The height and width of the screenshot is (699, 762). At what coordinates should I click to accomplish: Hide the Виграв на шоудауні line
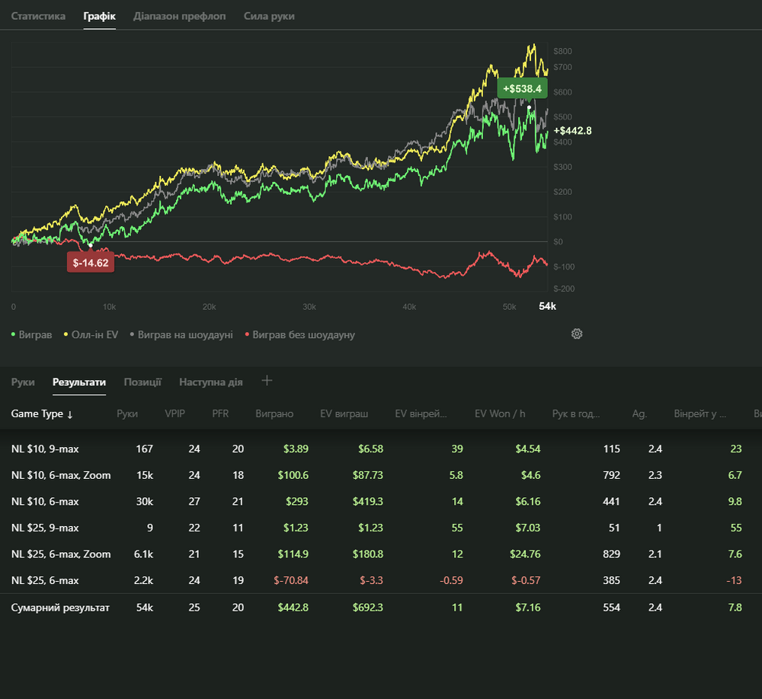click(x=181, y=334)
